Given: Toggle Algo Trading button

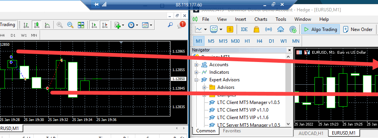Looking at the screenshot, I should (321, 29).
